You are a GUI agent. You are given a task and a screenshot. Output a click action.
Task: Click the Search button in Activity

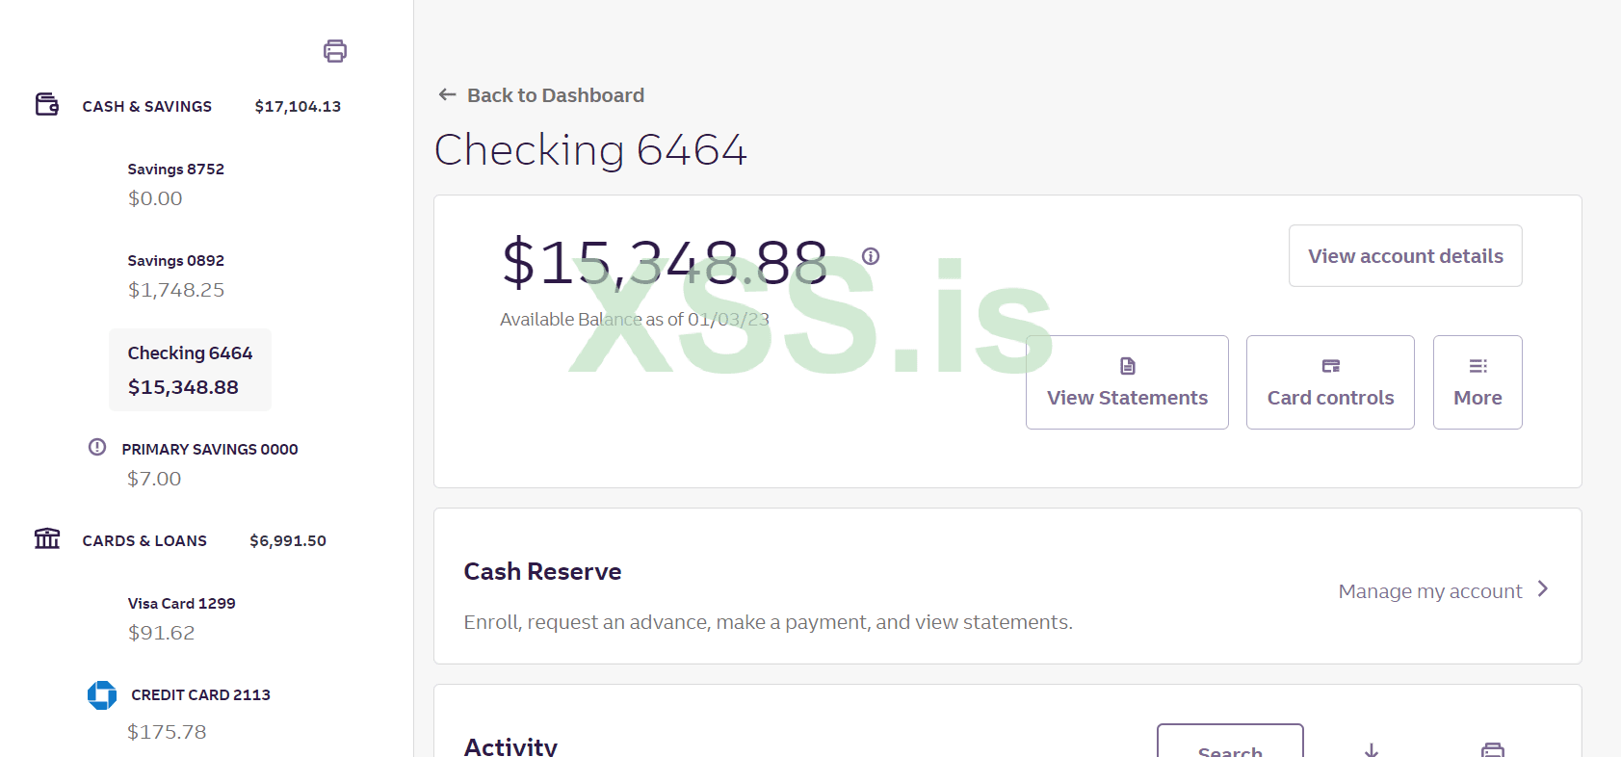click(x=1230, y=745)
